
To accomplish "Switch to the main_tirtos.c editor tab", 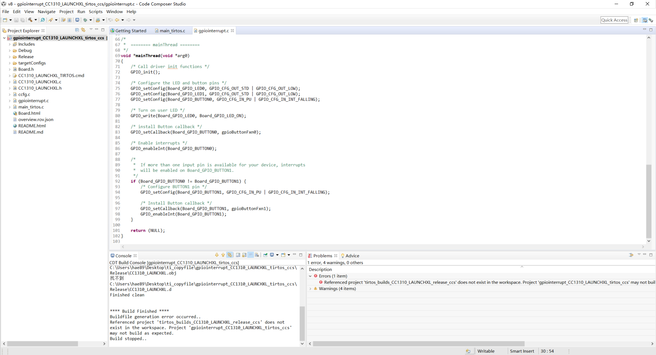I will tap(172, 31).
